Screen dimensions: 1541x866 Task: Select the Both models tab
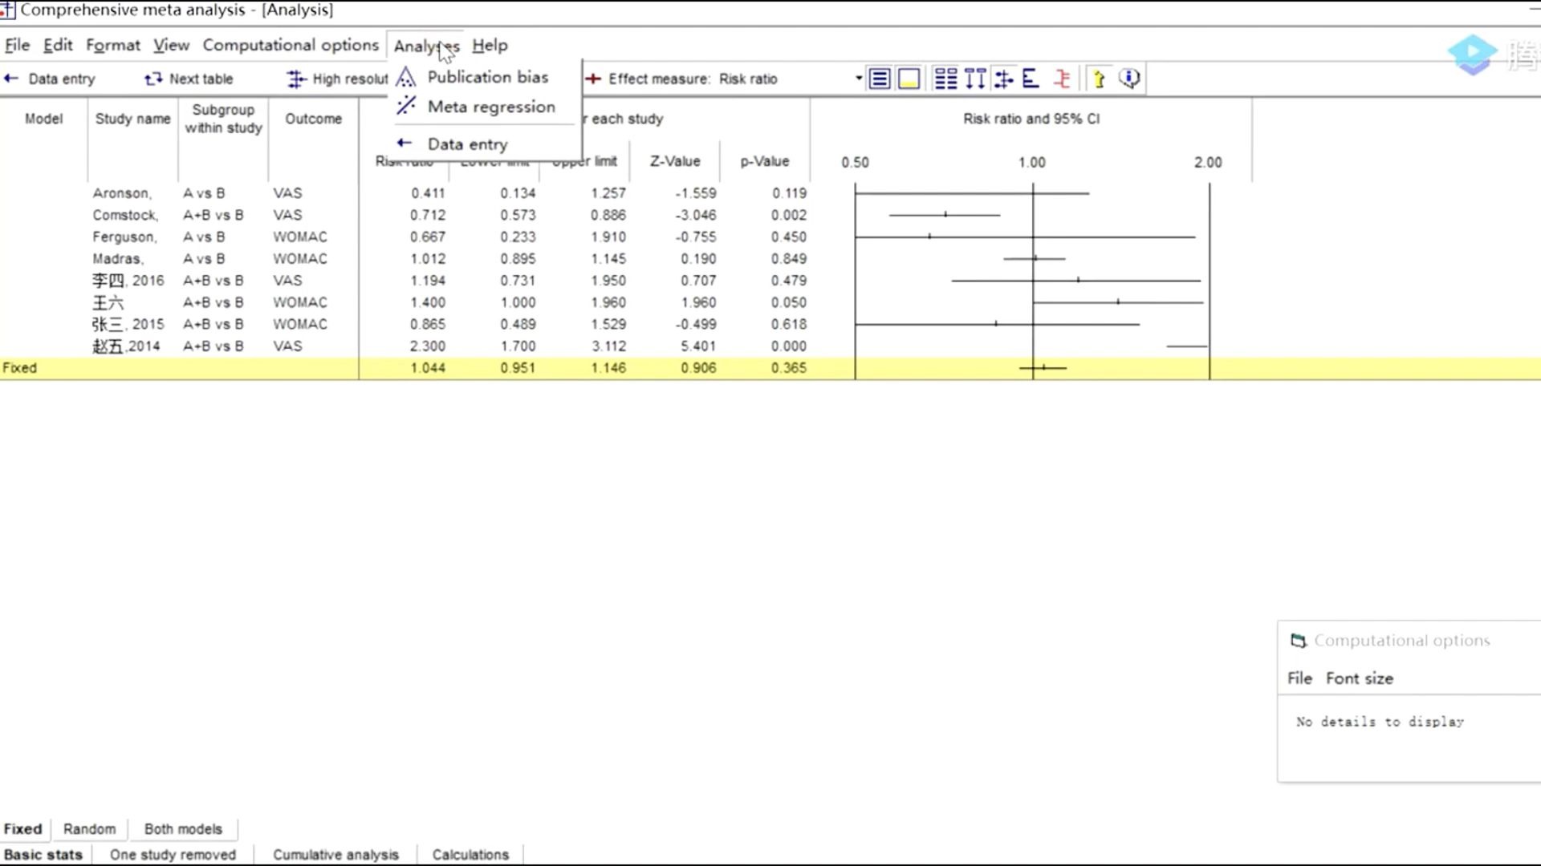point(183,829)
